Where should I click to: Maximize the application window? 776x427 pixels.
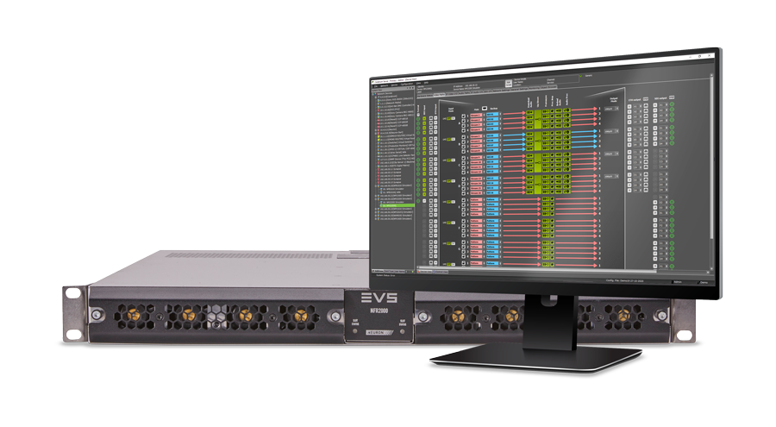coord(699,56)
